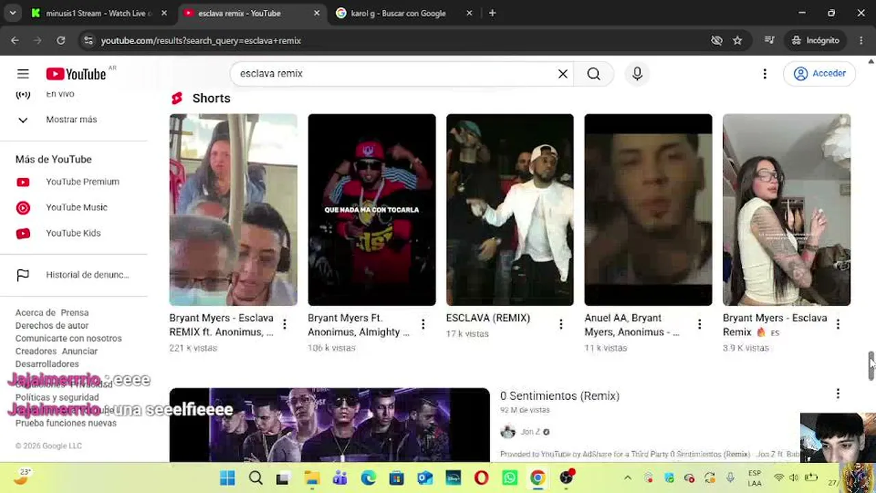Go back to the previous page
Image resolution: width=876 pixels, height=493 pixels.
(x=14, y=40)
